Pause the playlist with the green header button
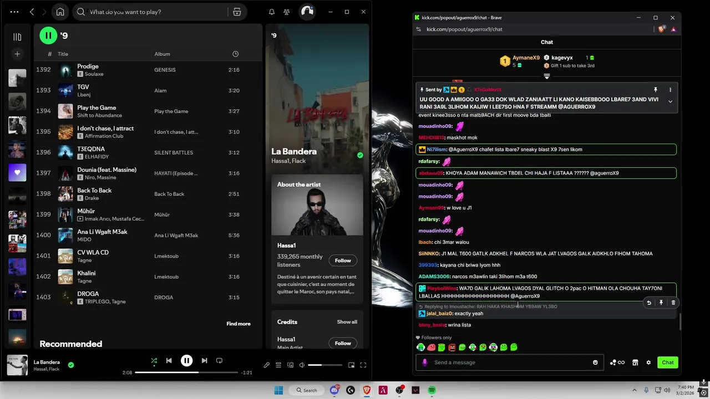 coord(48,35)
